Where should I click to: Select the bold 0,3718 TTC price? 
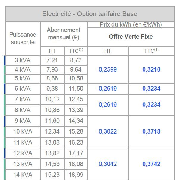pos(151,131)
